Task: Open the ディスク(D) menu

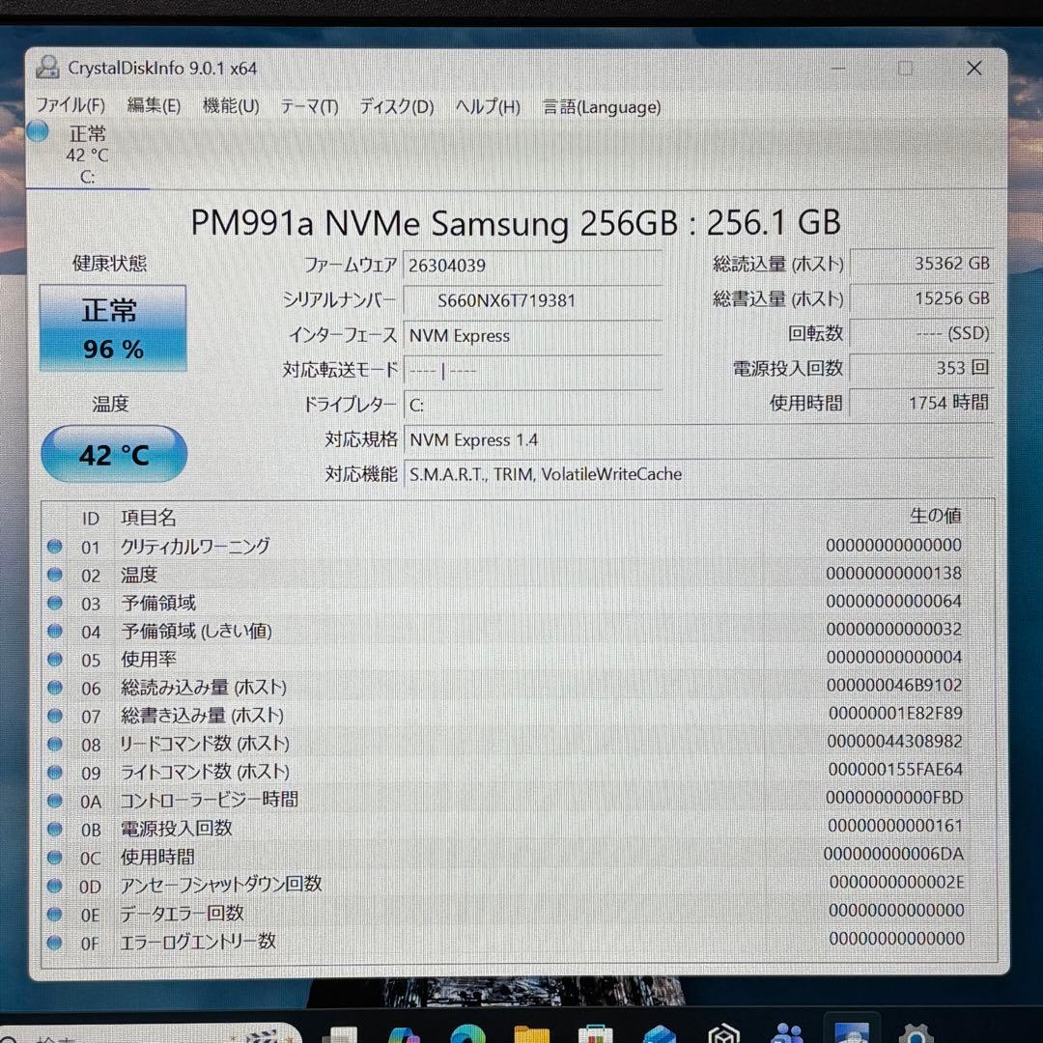Action: tap(397, 106)
